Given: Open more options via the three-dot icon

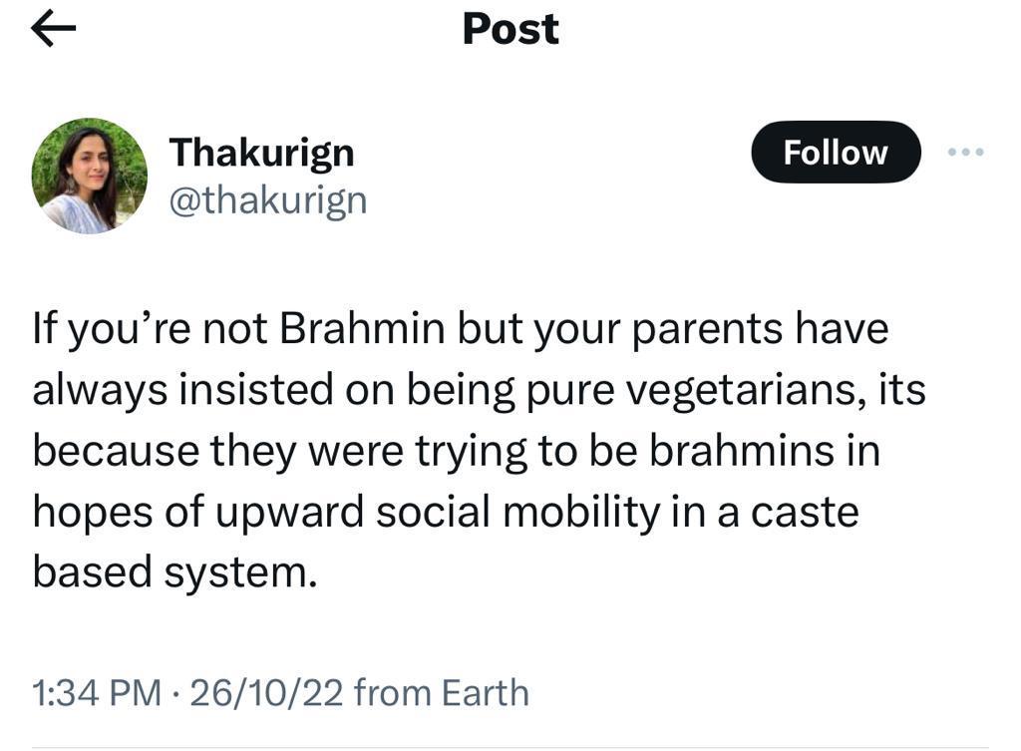Looking at the screenshot, I should coord(964,153).
